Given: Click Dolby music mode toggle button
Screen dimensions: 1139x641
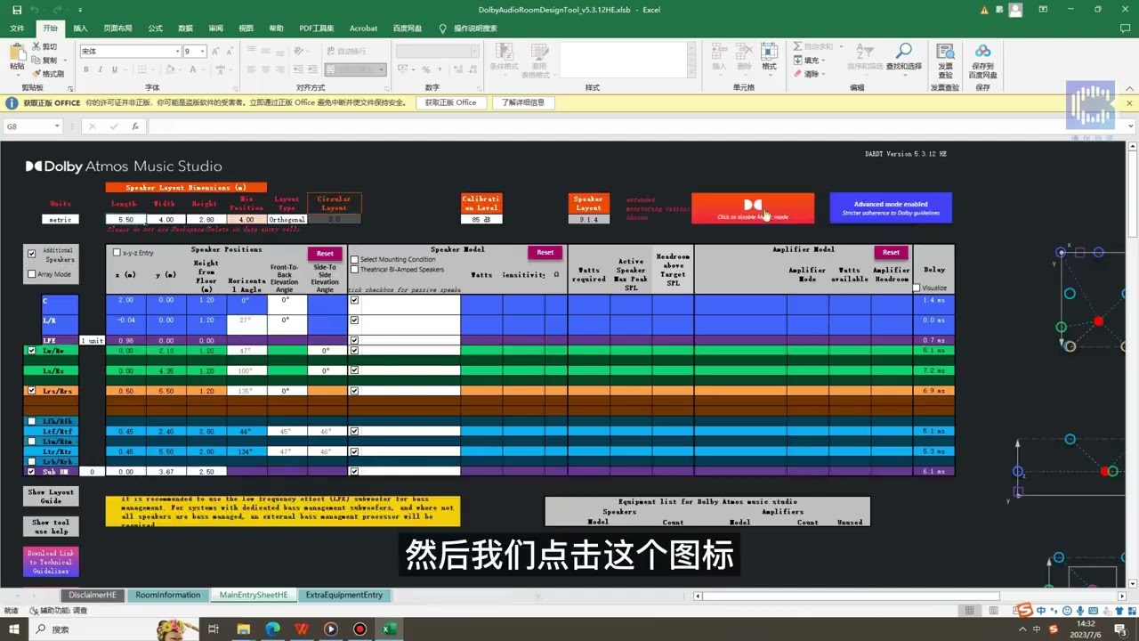Looking at the screenshot, I should point(753,208).
